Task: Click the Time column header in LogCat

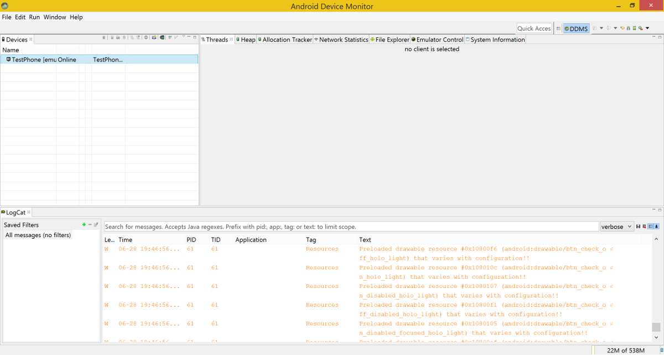Action: [x=150, y=240]
